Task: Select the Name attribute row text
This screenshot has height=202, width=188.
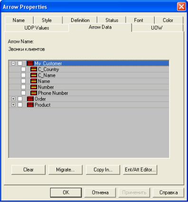Action: coord(44,81)
